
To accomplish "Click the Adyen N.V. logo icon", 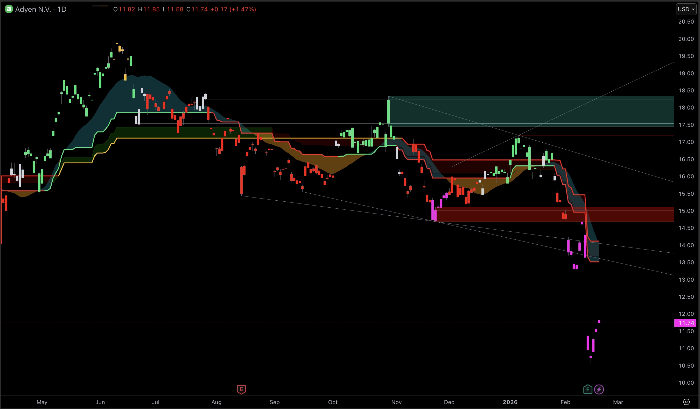I will 9,9.
